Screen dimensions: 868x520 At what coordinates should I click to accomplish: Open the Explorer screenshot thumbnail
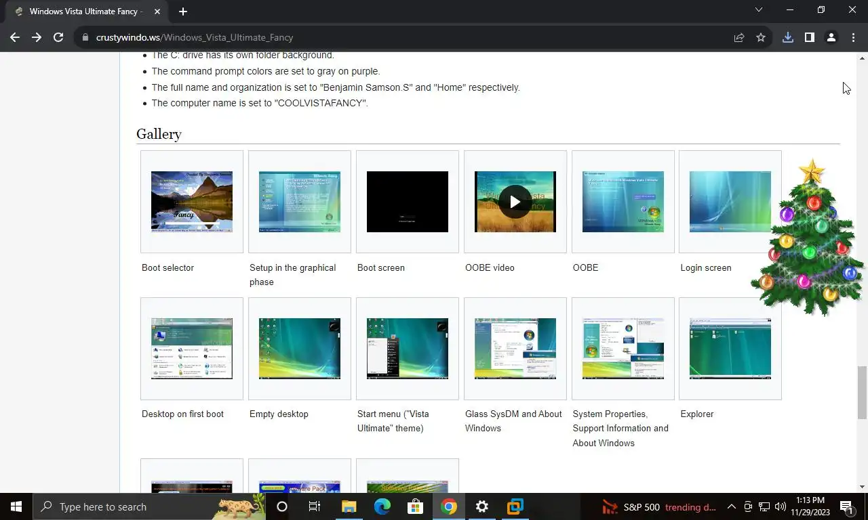(730, 349)
